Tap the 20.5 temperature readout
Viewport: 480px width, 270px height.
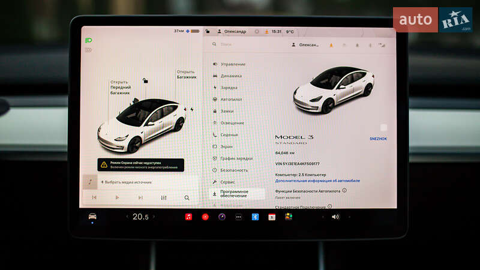pos(140,217)
